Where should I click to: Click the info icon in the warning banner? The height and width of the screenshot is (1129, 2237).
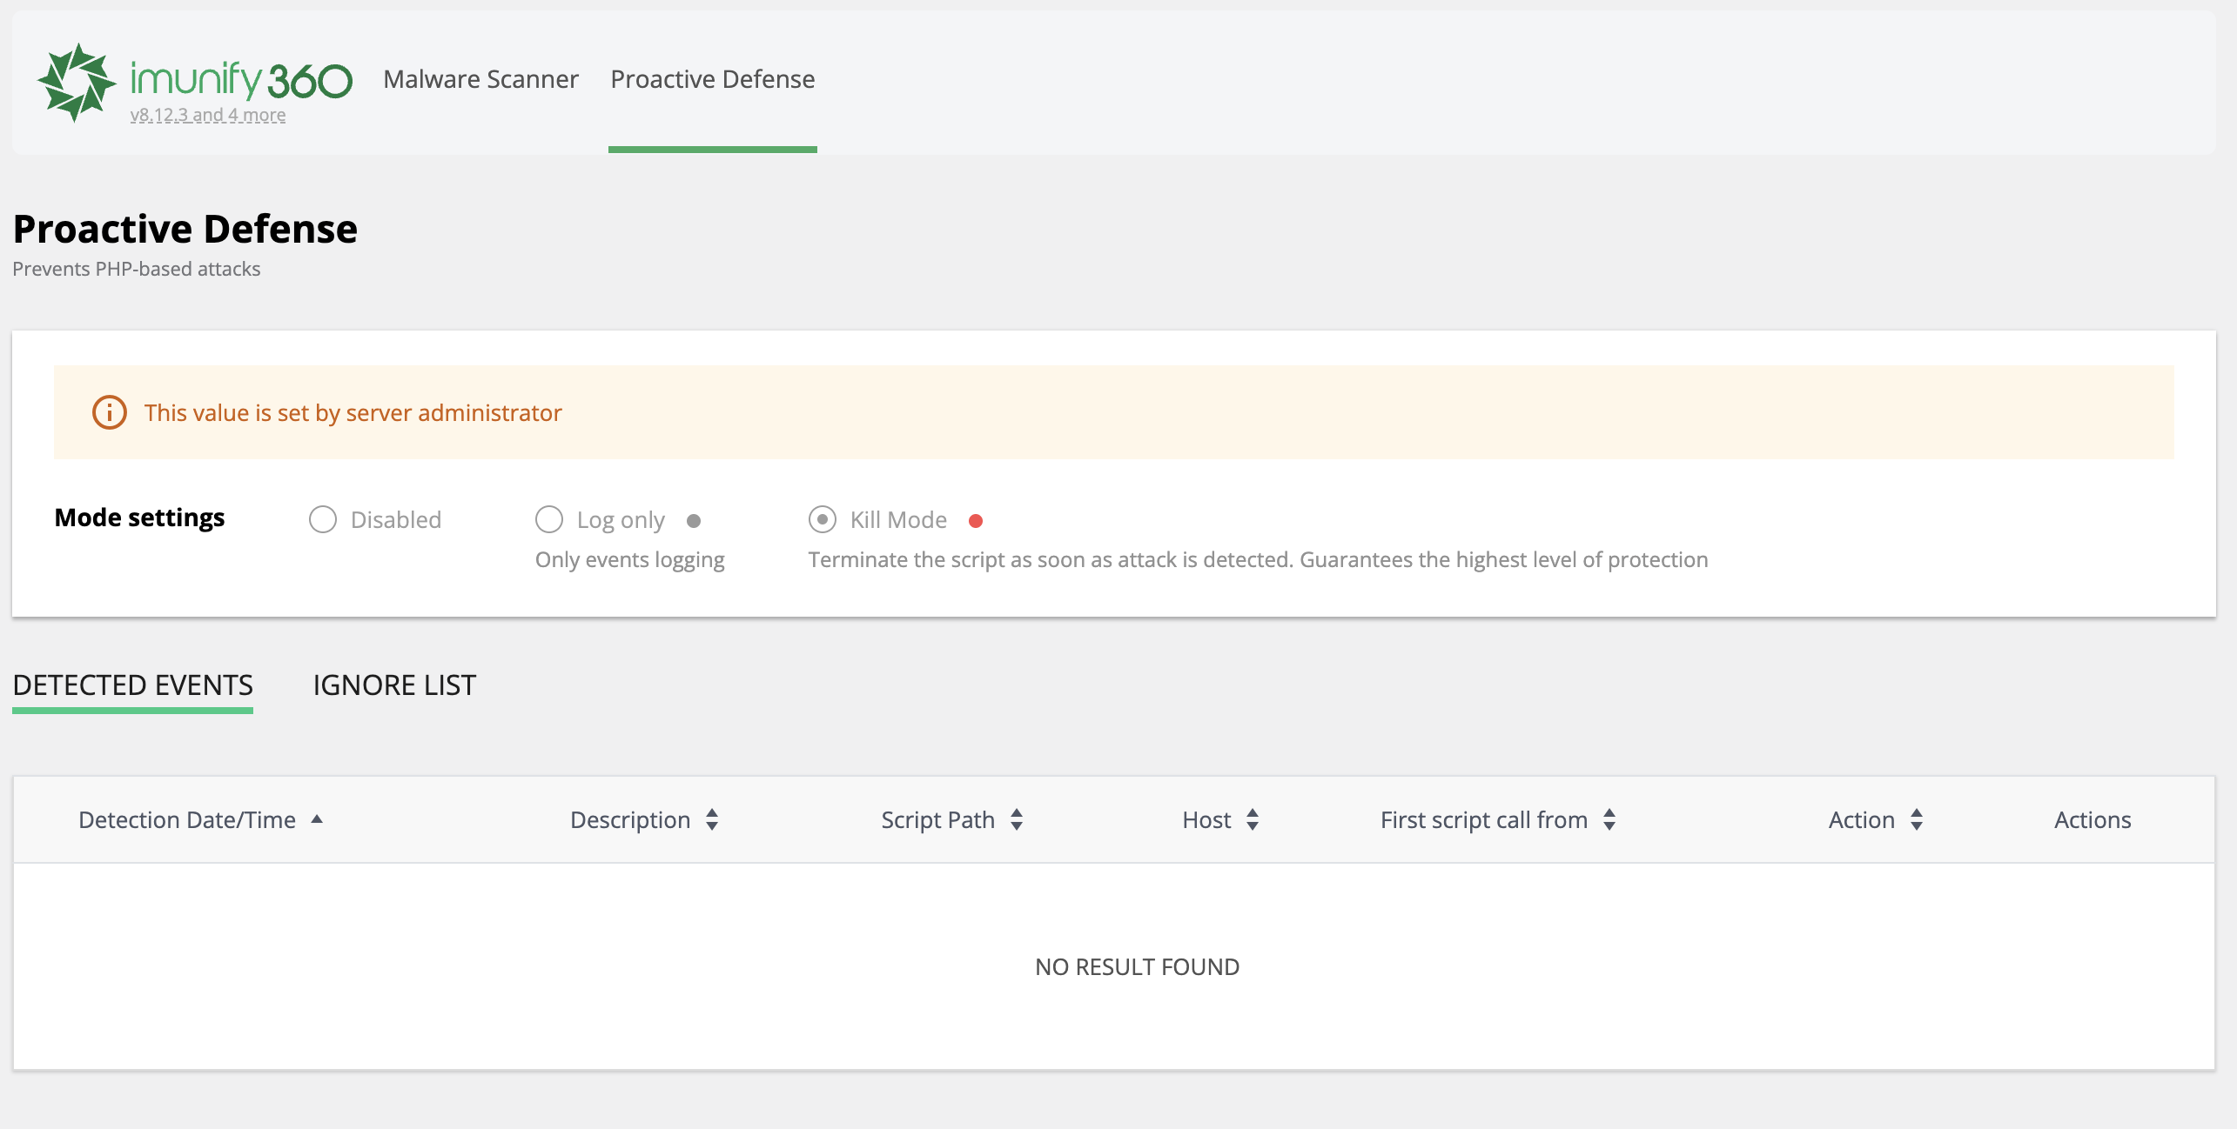(110, 412)
